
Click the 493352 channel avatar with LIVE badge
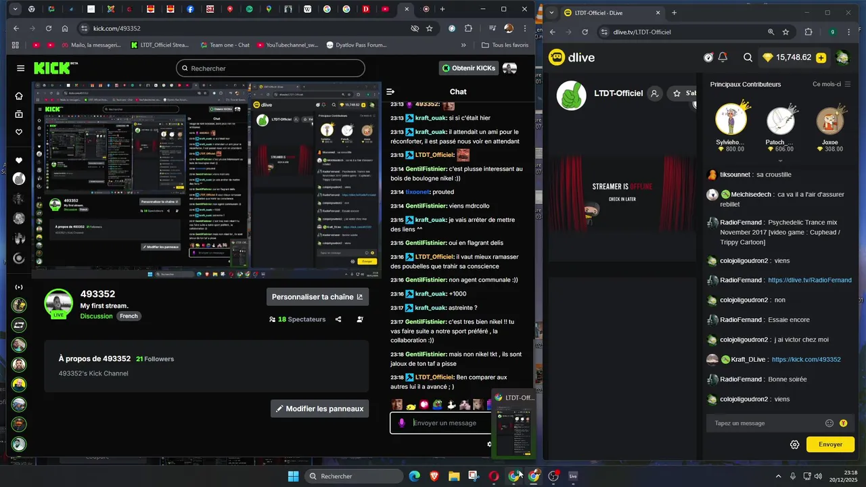(x=59, y=304)
